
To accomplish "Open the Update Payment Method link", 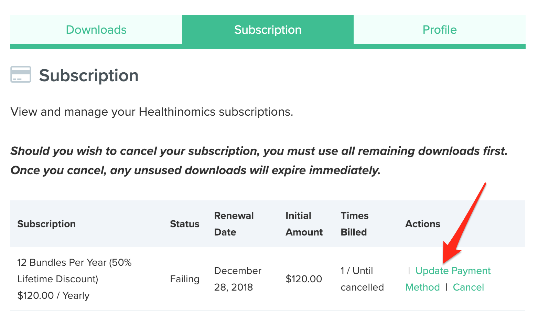I will tap(453, 271).
